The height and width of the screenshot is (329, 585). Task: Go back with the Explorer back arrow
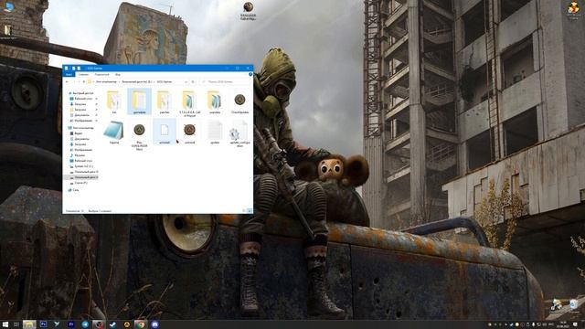pos(67,81)
